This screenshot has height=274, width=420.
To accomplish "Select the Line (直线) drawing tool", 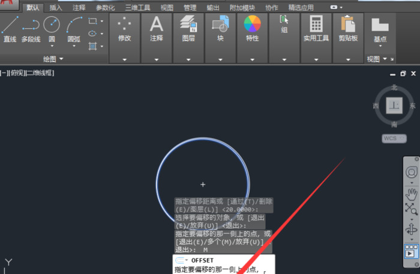I will tap(10, 28).
